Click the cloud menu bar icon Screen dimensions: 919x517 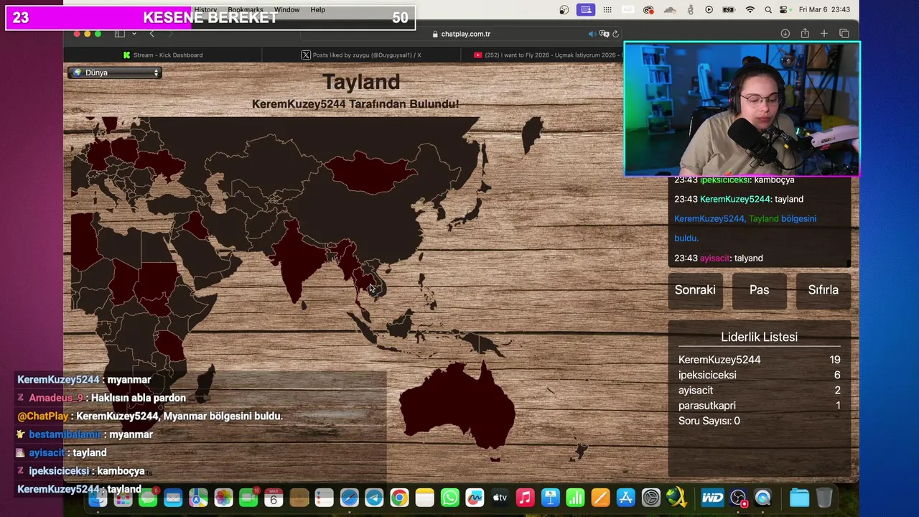[670, 10]
